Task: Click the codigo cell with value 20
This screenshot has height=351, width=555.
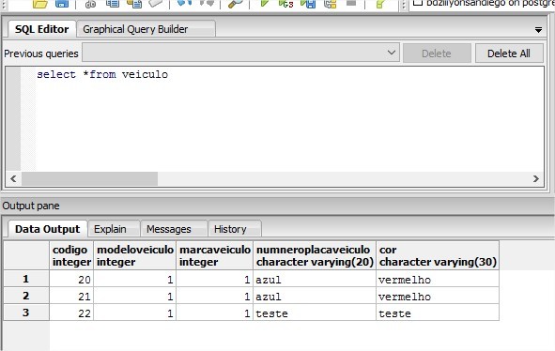Action: tap(71, 279)
